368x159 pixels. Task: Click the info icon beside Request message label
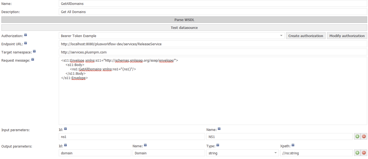click(33, 59)
